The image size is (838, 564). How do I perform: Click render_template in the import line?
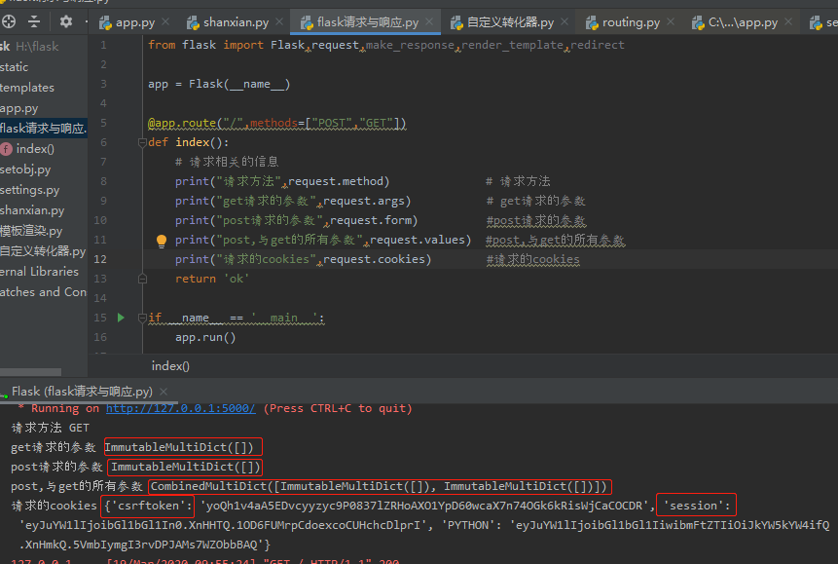click(512, 45)
